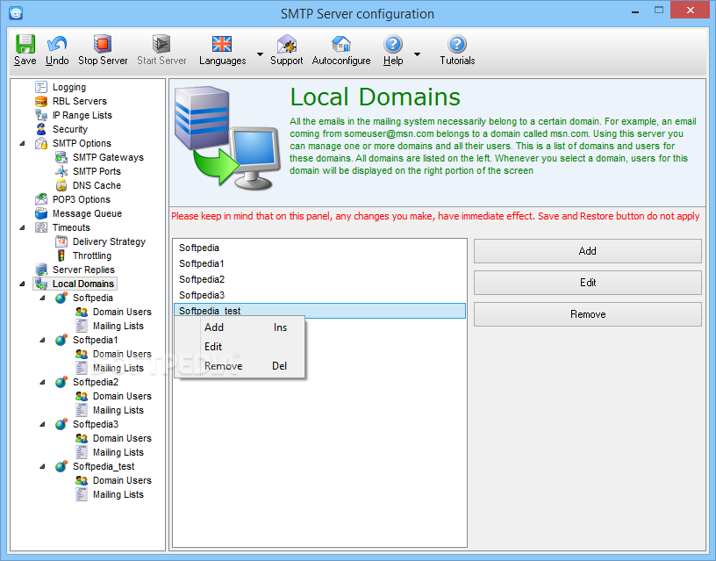This screenshot has width=716, height=561.
Task: Click the SMTP Ports icon
Action: [x=61, y=171]
